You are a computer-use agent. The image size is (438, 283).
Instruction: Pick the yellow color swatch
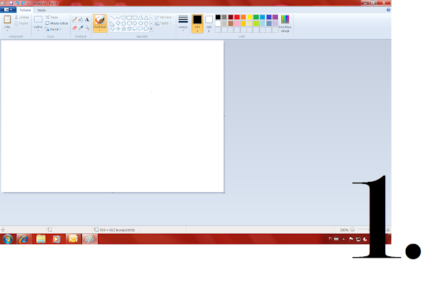pyautogui.click(x=250, y=17)
